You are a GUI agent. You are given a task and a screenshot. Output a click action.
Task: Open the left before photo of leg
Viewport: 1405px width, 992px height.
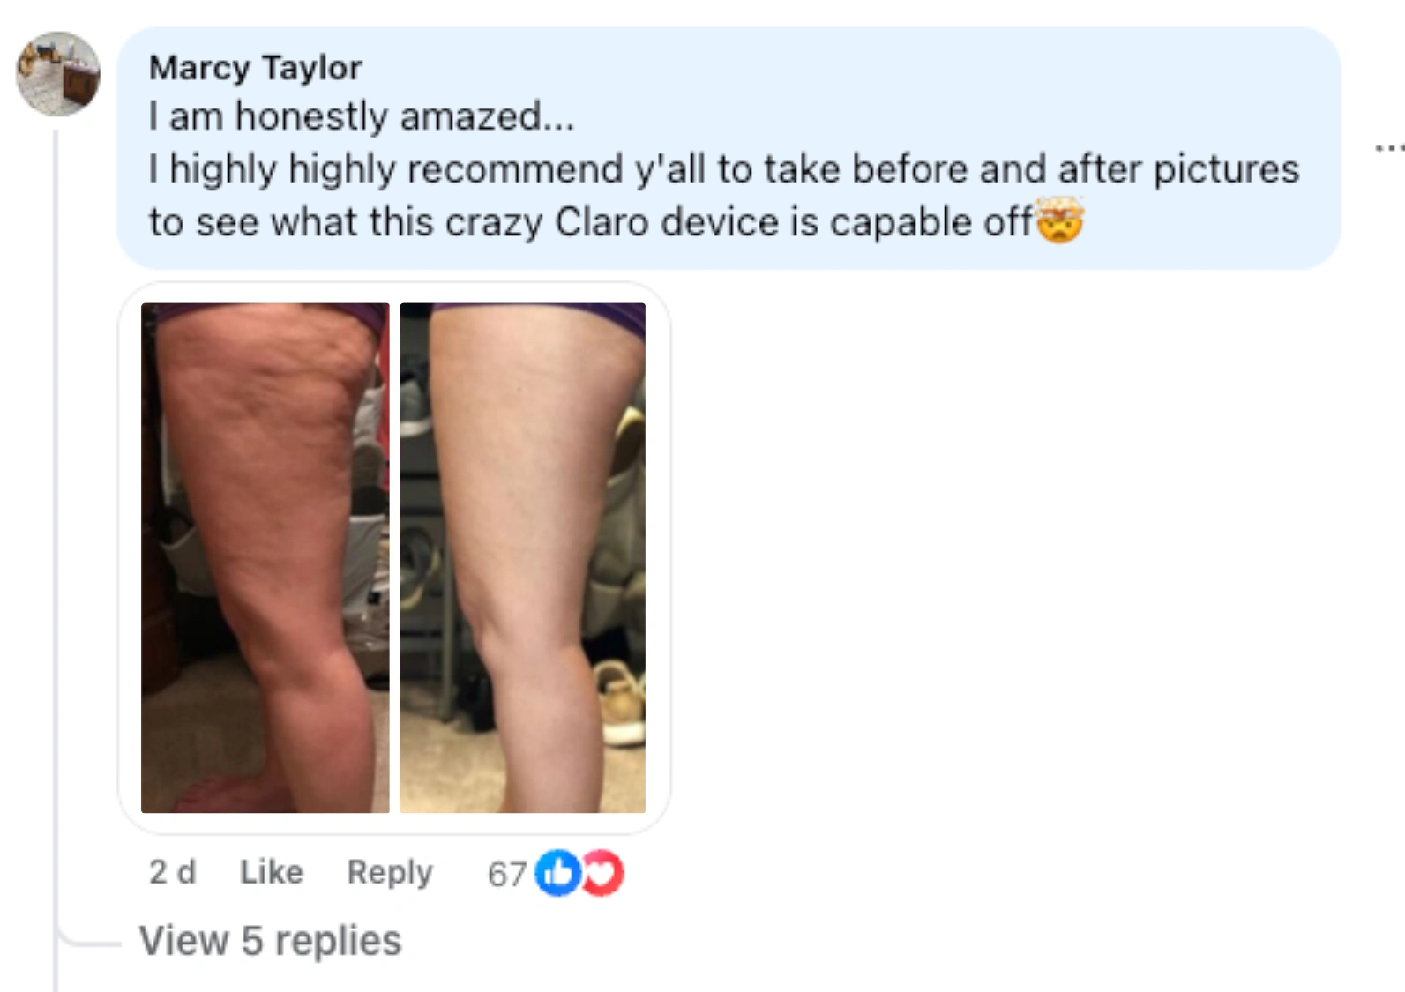(x=265, y=557)
